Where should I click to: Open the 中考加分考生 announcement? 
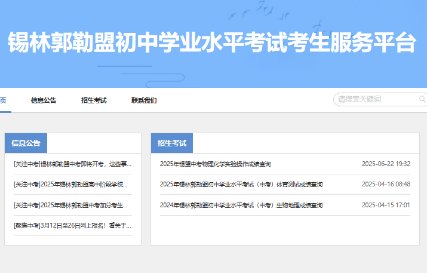point(70,205)
